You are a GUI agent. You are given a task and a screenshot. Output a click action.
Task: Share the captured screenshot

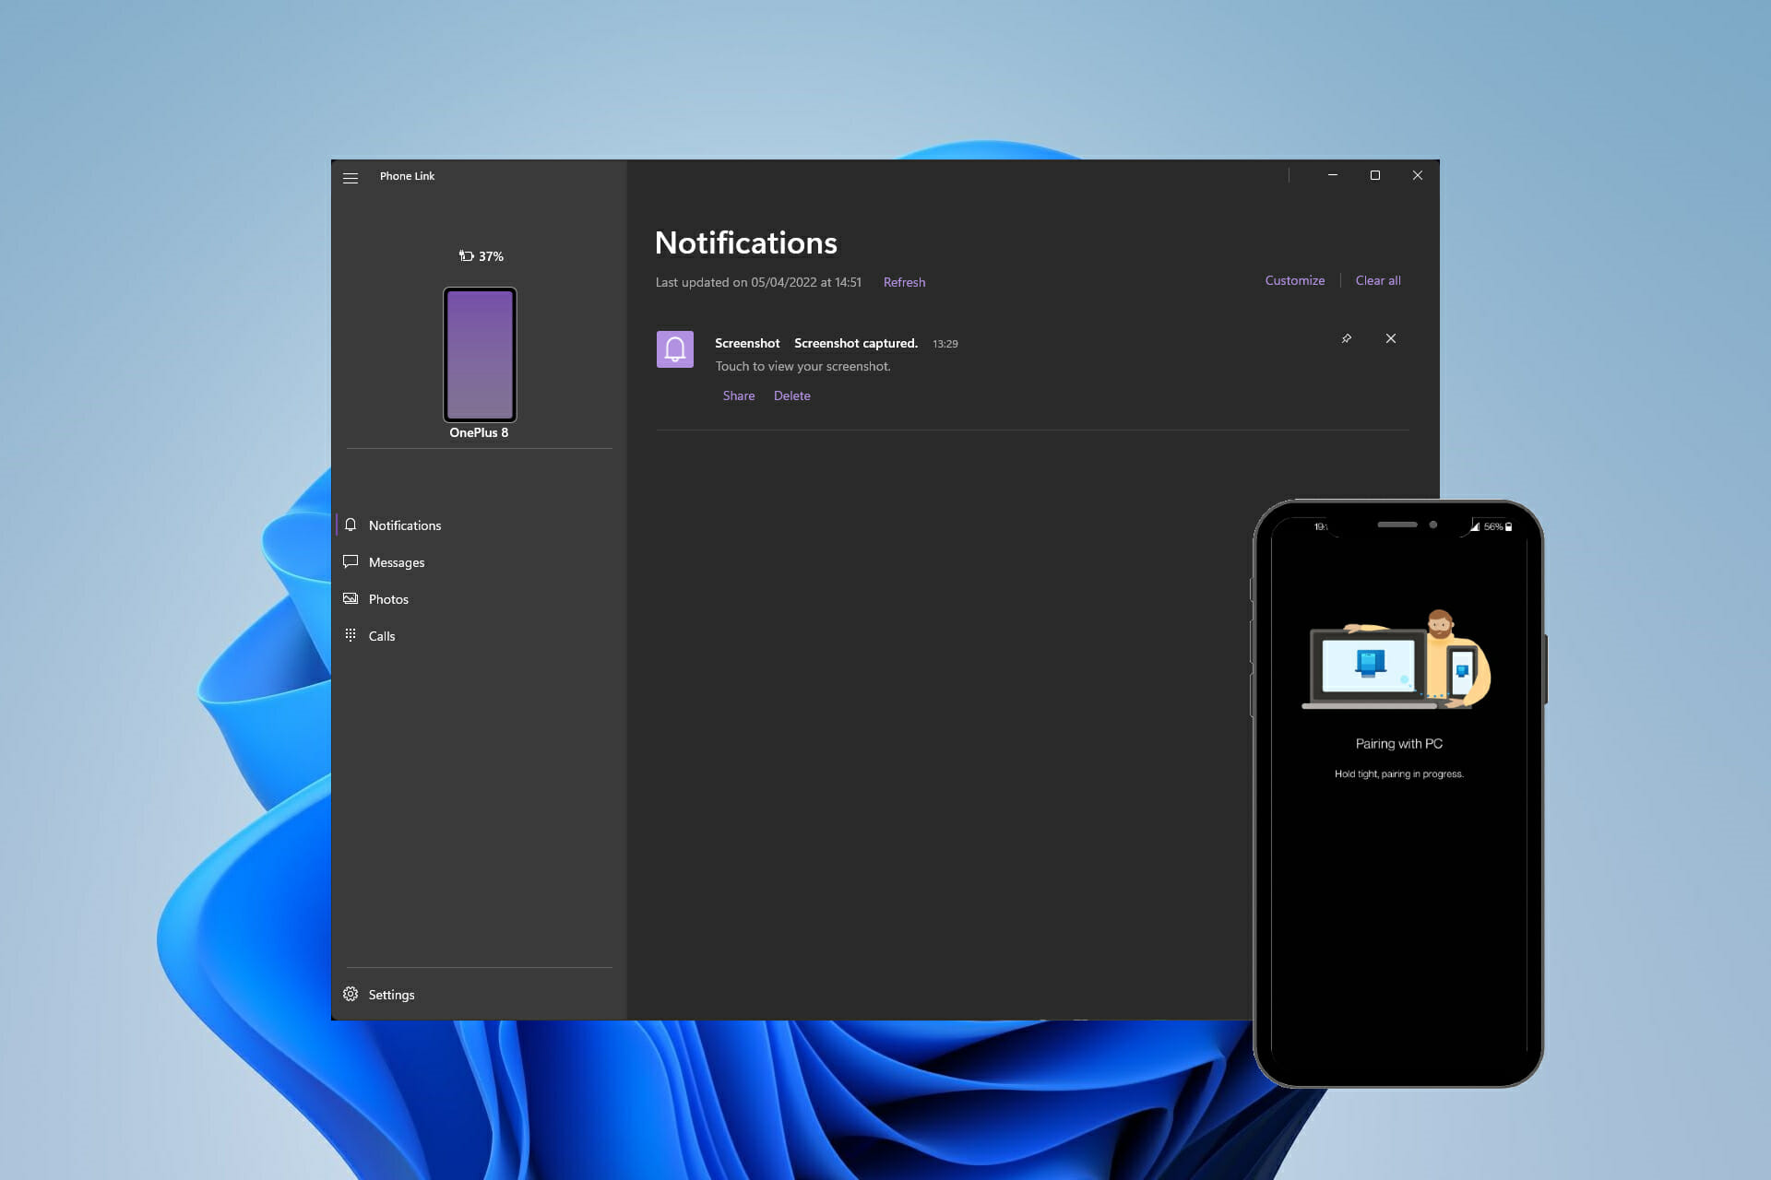pos(739,395)
